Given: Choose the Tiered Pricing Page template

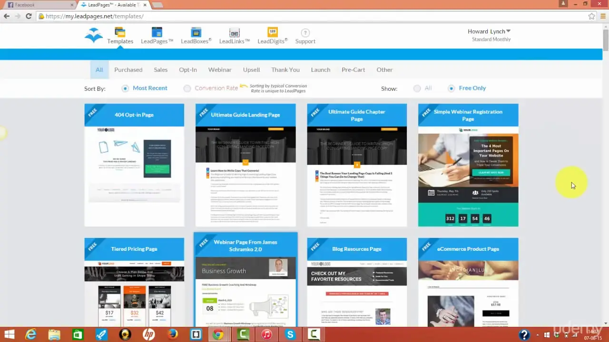Looking at the screenshot, I should pyautogui.click(x=134, y=282).
